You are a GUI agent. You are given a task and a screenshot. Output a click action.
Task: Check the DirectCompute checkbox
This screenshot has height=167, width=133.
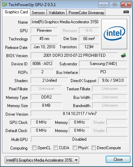point(93,147)
